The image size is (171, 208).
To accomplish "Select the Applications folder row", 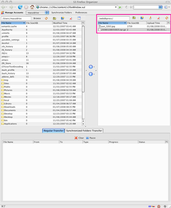I will coord(41,124).
